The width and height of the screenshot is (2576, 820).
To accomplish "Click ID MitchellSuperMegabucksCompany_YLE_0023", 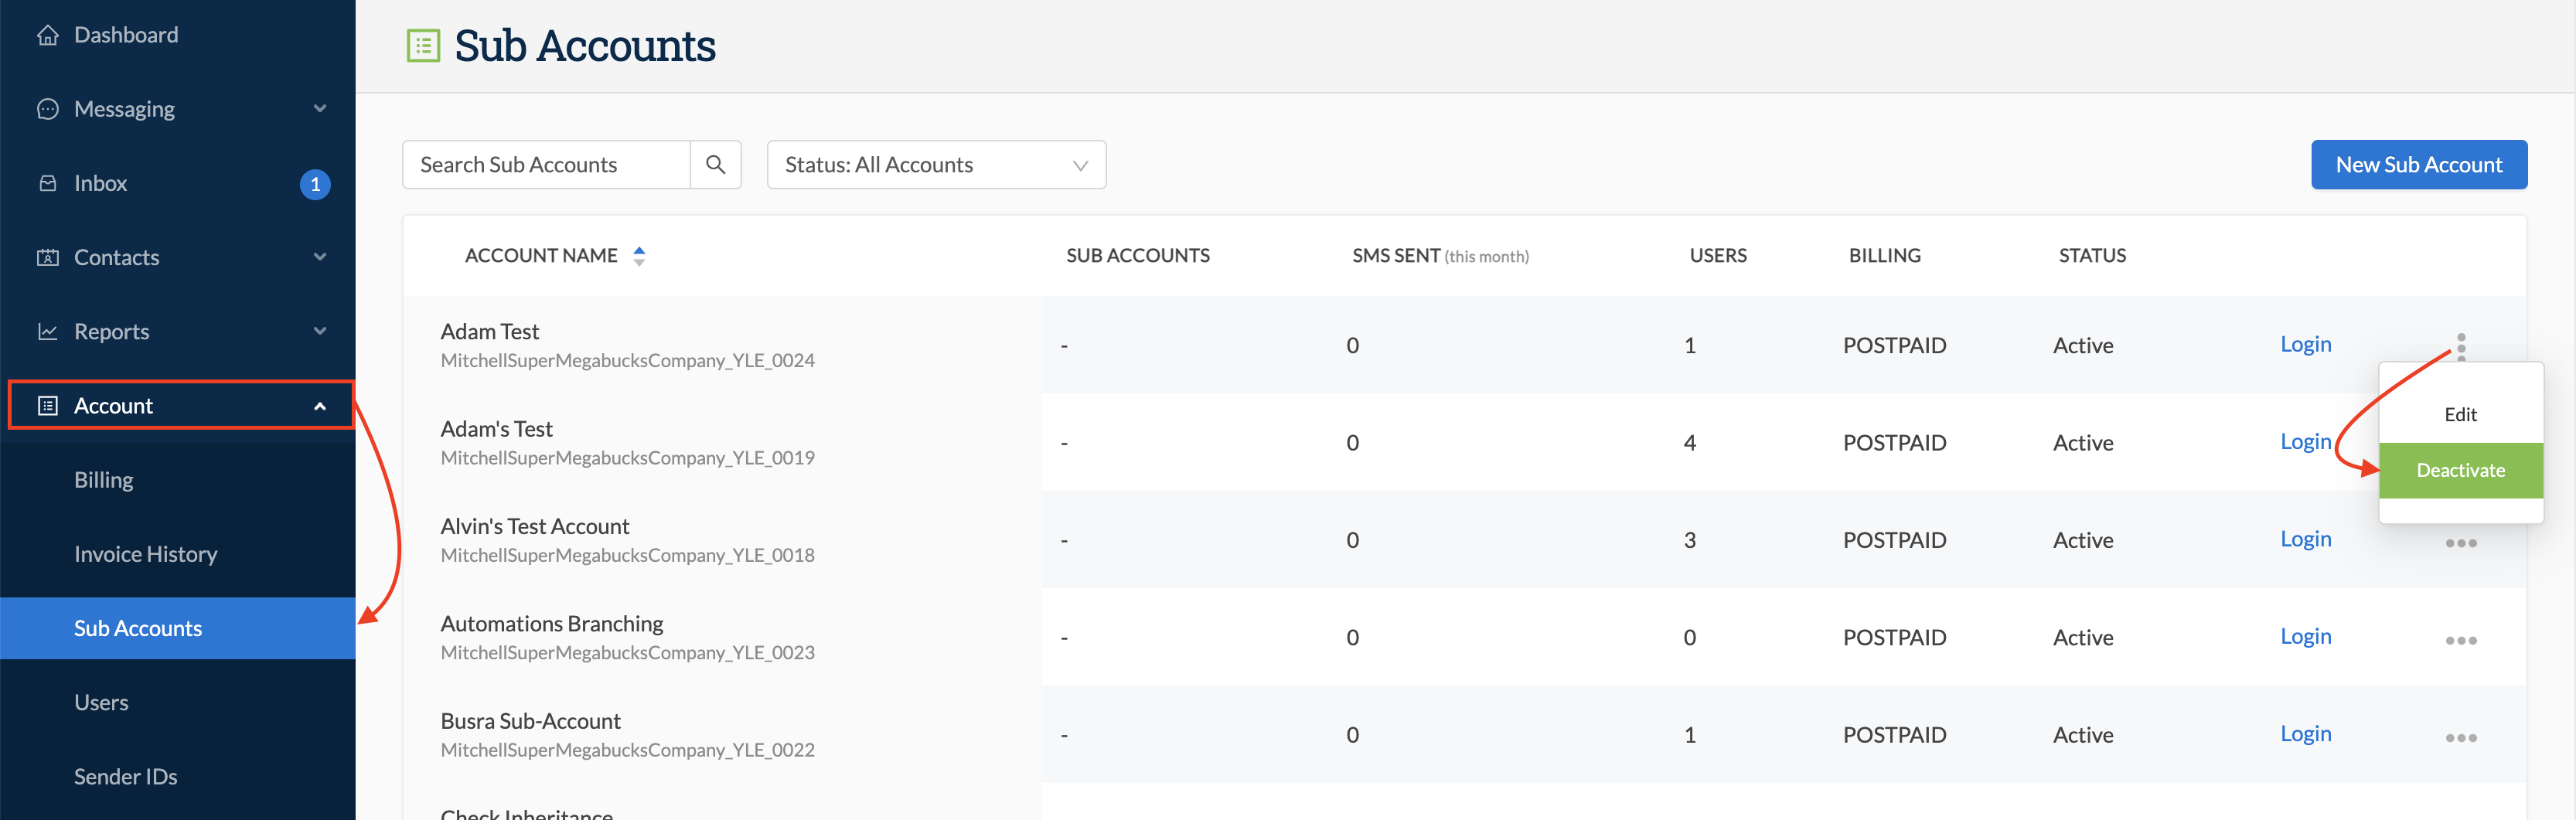I will pyautogui.click(x=627, y=653).
